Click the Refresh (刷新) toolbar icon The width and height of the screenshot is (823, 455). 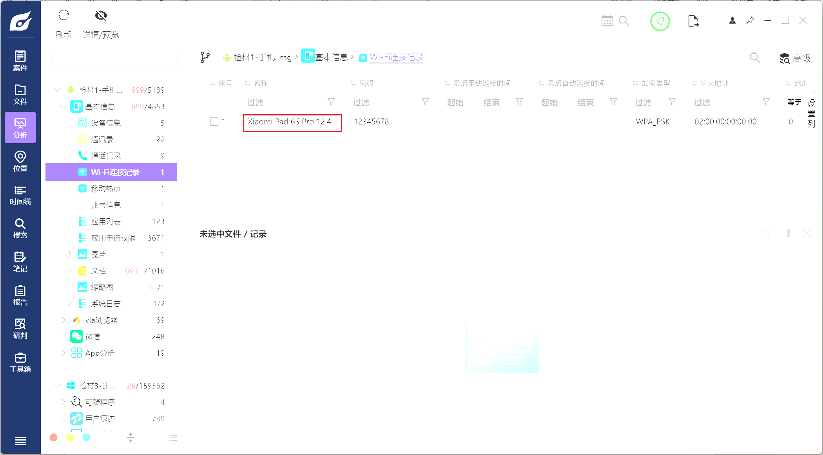(x=63, y=16)
